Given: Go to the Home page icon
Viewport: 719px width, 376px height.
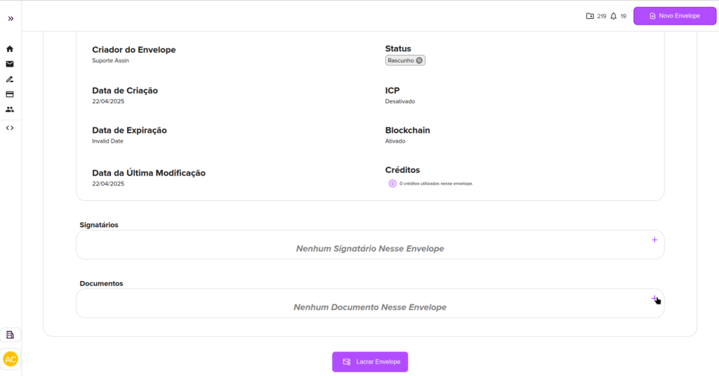Looking at the screenshot, I should click(10, 49).
